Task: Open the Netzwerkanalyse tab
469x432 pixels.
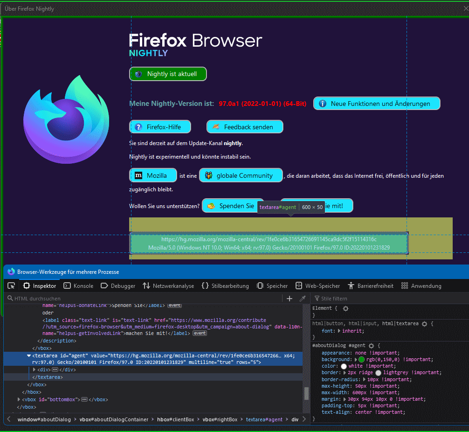Action: 168,286
